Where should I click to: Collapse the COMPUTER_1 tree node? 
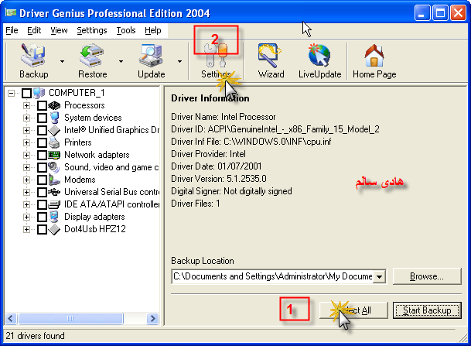pos(11,93)
